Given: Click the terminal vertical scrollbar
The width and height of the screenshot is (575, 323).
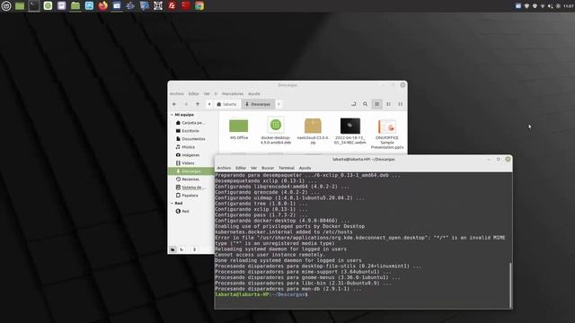Looking at the screenshot, I should click(510, 285).
